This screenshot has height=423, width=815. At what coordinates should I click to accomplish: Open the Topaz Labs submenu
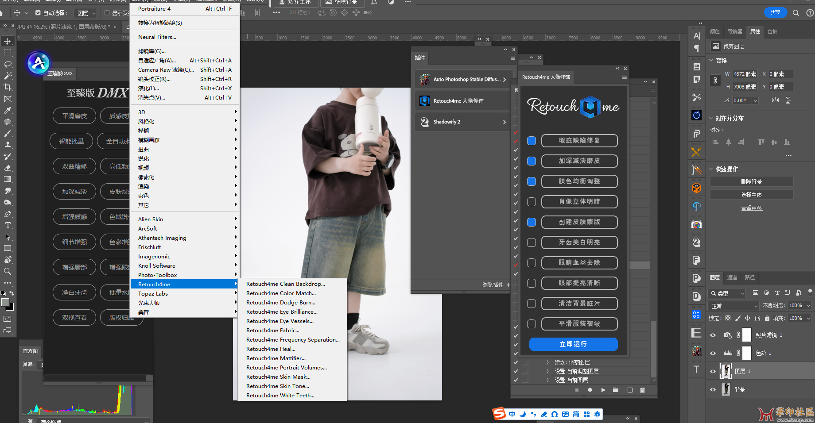pos(185,293)
